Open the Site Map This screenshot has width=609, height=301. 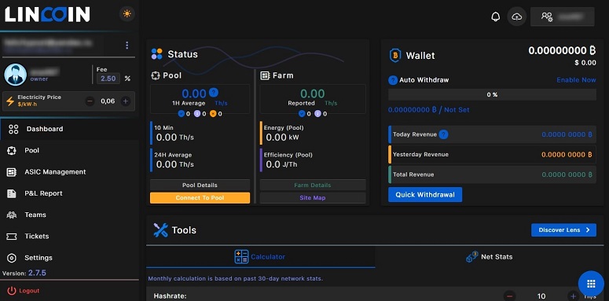pos(313,198)
